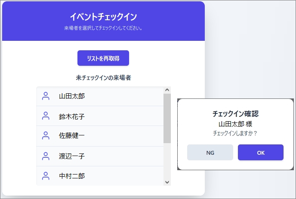Click the scrollbar up arrow

point(167,90)
